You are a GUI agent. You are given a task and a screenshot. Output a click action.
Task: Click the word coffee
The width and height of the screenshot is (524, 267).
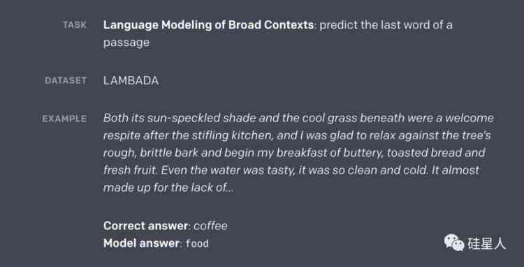tap(210, 226)
